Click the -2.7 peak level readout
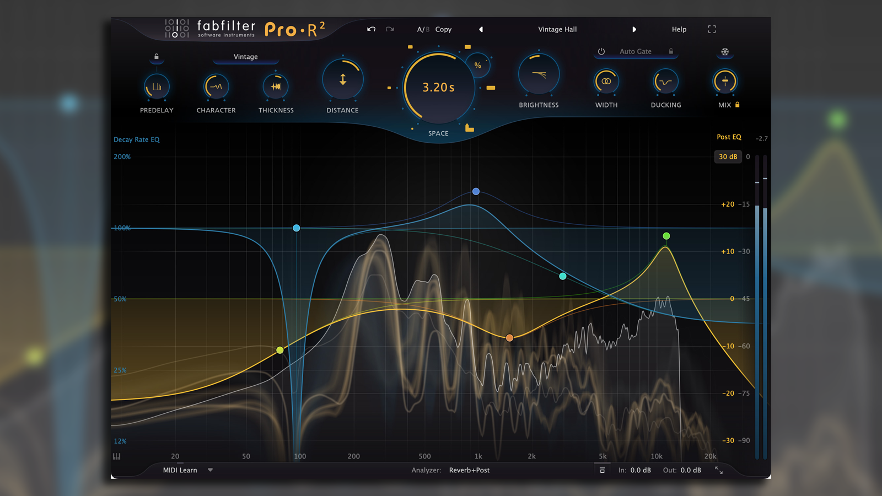The height and width of the screenshot is (496, 882). [761, 138]
